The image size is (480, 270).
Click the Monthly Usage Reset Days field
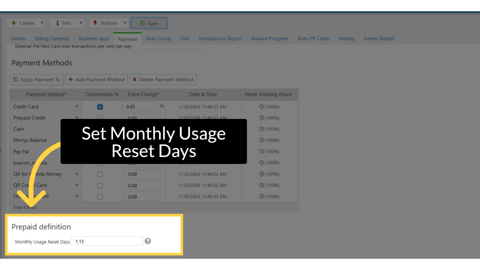tap(107, 241)
